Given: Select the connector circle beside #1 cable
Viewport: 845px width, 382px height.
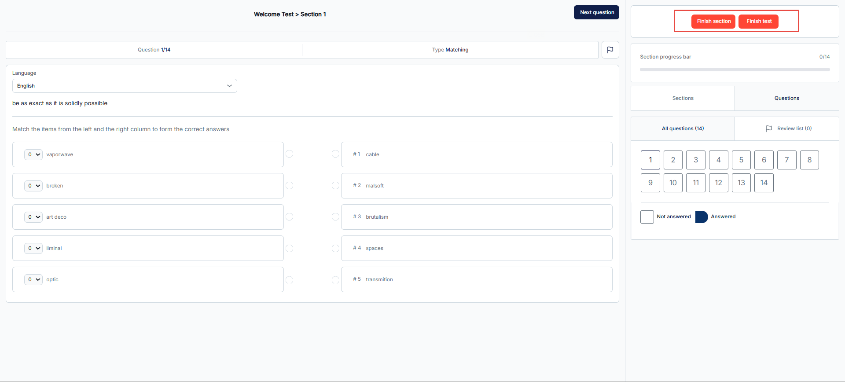Looking at the screenshot, I should tap(335, 154).
